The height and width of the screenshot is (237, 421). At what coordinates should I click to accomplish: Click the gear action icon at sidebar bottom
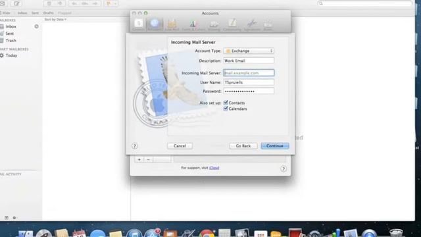(14, 218)
